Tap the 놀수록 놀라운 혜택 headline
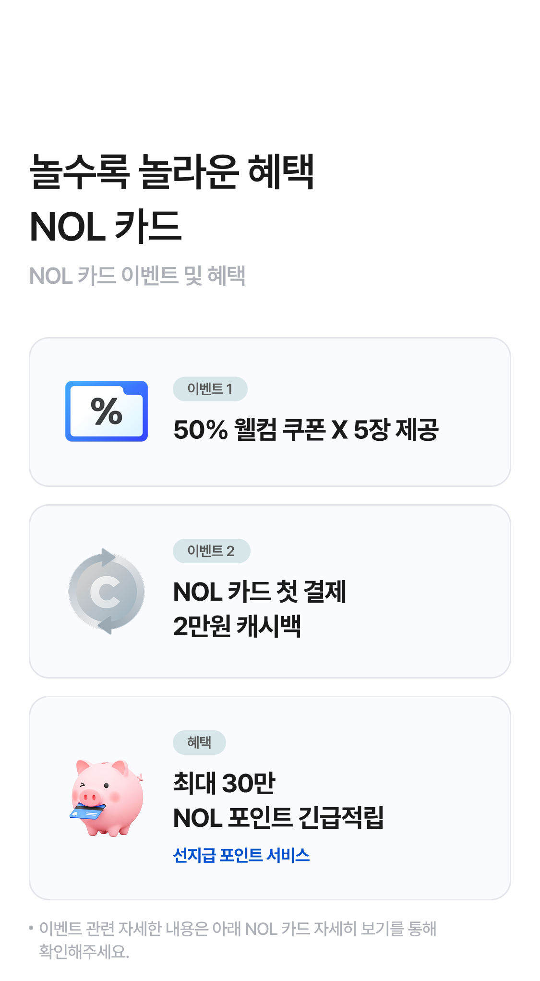 pyautogui.click(x=172, y=171)
